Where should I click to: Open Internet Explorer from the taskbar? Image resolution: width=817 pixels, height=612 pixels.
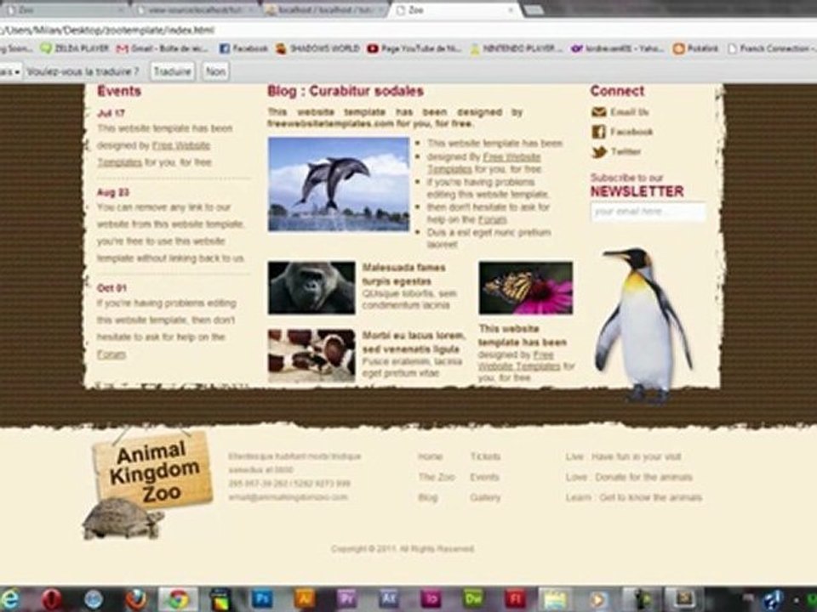click(x=9, y=599)
